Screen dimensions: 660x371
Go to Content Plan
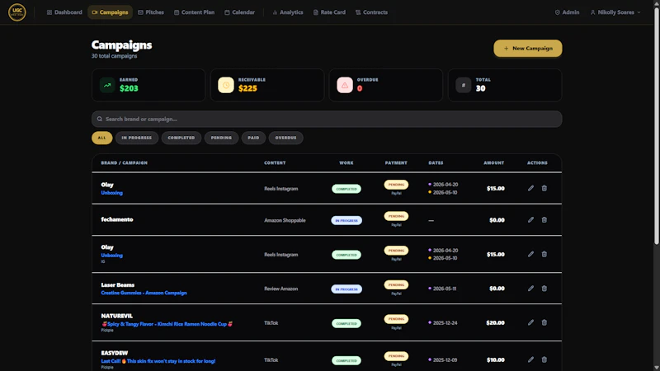[x=194, y=12]
